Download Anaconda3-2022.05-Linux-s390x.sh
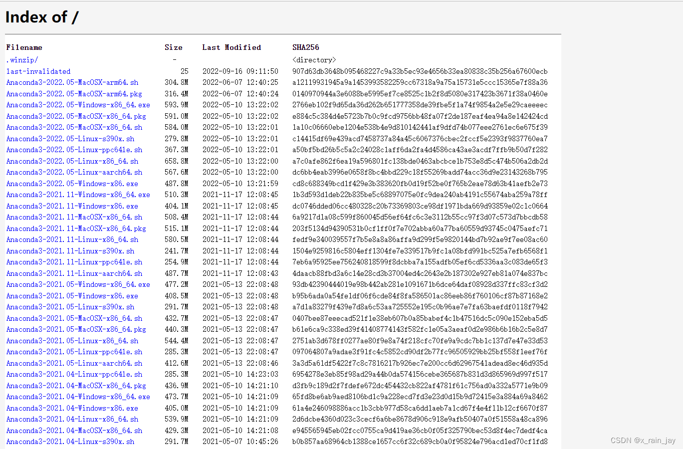Viewport: 683px width, 449px height. 70,139
